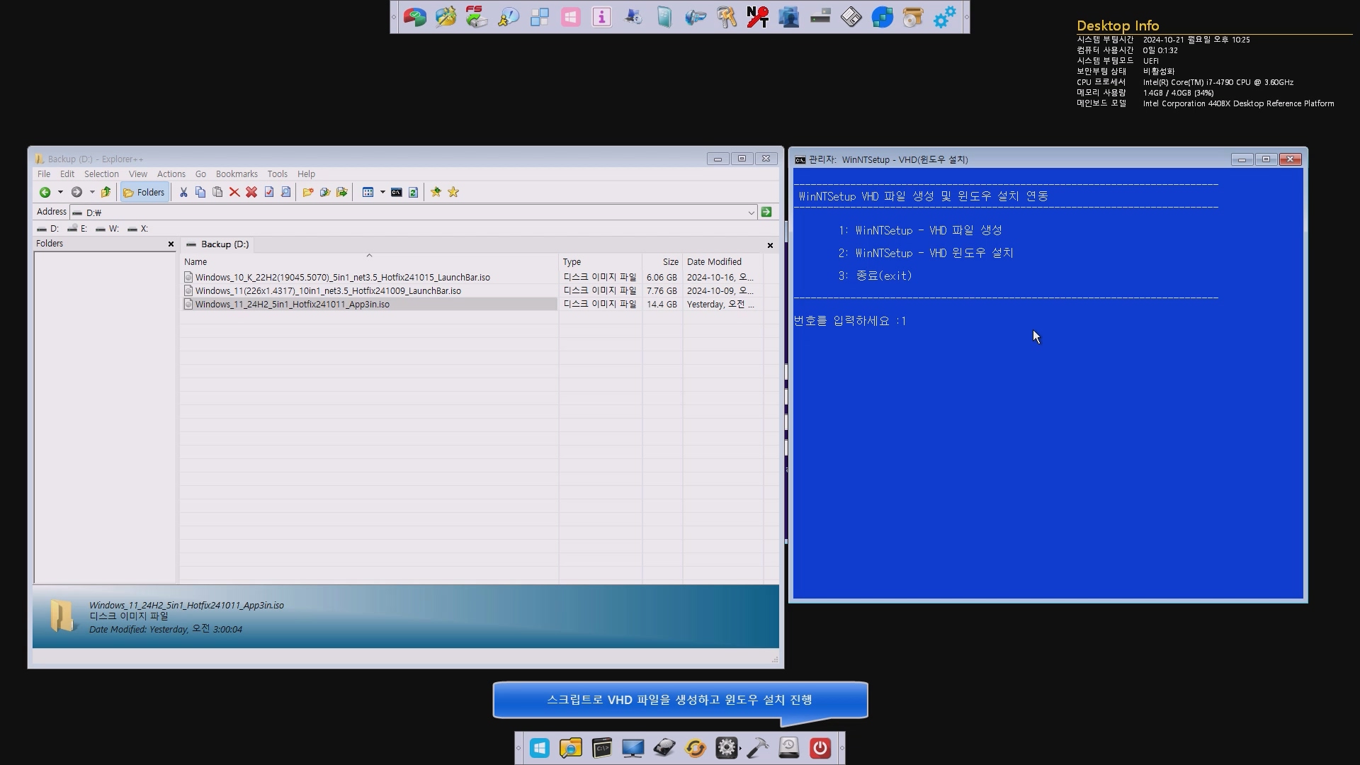
Task: Open command prompt from Explorer++ toolbar
Action: click(x=397, y=192)
